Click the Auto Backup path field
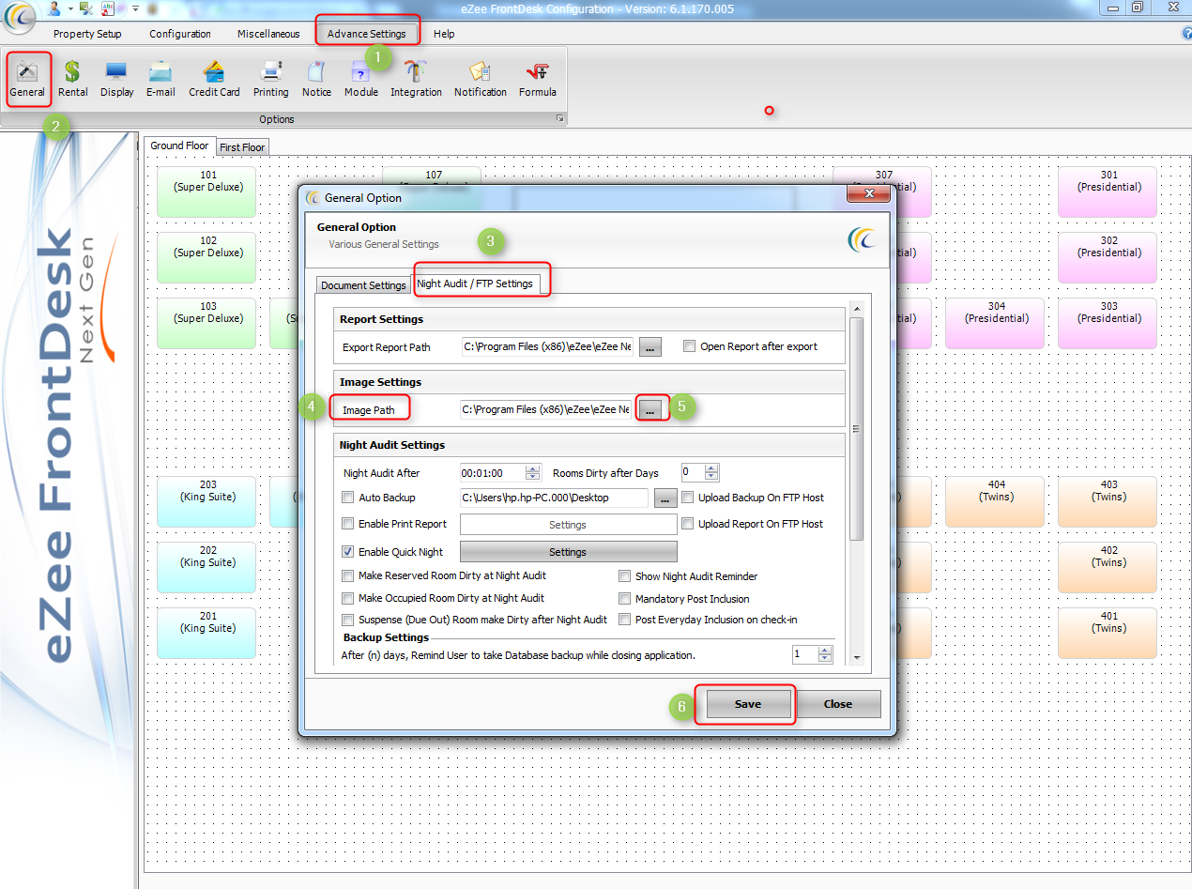This screenshot has width=1192, height=889. pyautogui.click(x=554, y=498)
